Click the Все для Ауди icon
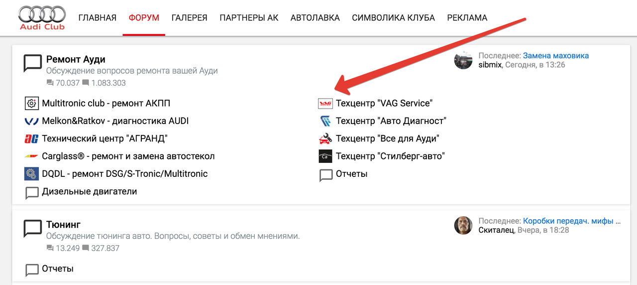Image resolution: width=637 pixels, height=285 pixels. click(x=325, y=139)
